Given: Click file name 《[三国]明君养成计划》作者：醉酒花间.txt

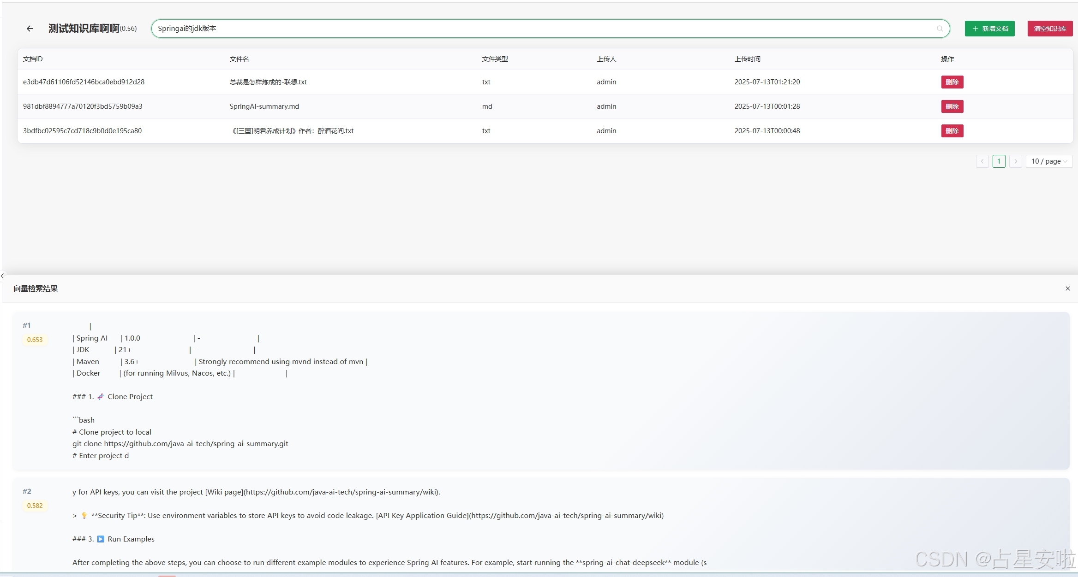Looking at the screenshot, I should click(x=292, y=131).
